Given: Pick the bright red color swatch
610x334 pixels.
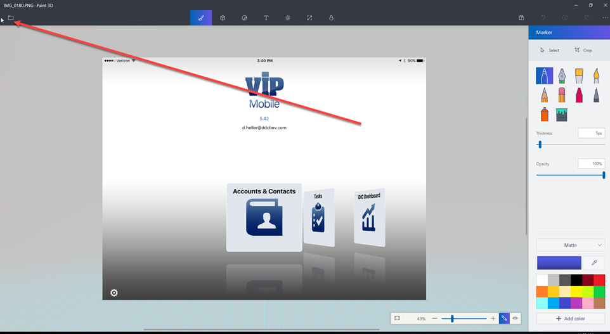Looking at the screenshot, I should [x=599, y=280].
